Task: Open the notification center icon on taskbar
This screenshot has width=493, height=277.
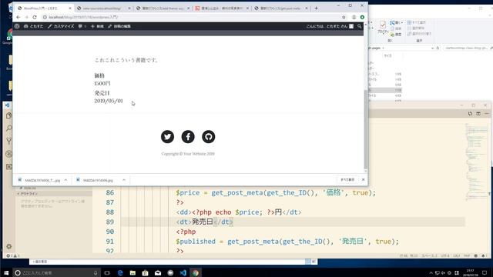Action: coord(485,272)
